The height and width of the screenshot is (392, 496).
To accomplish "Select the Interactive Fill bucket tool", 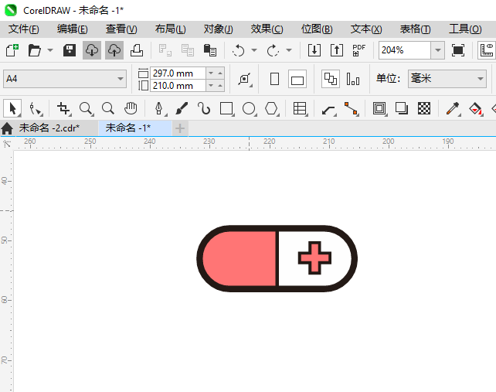I will click(476, 108).
